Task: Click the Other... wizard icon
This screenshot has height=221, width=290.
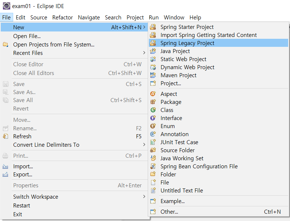Action: click(153, 211)
